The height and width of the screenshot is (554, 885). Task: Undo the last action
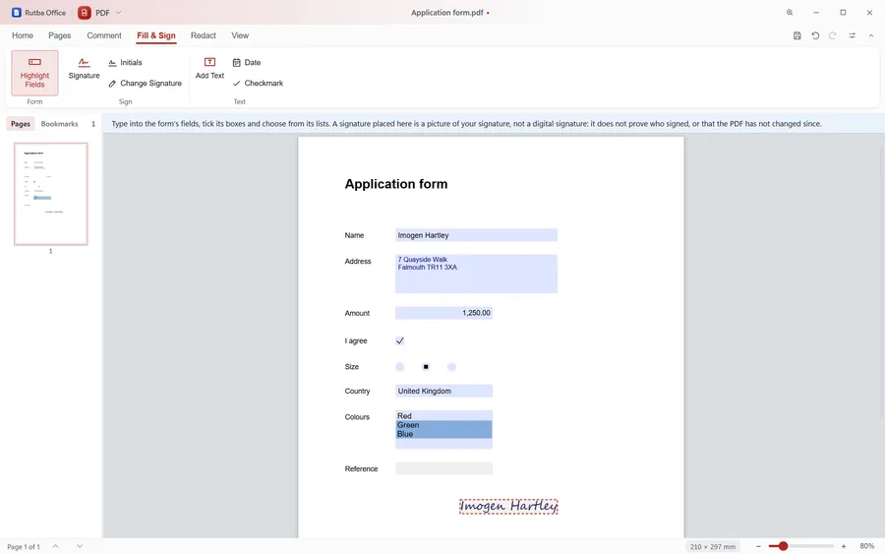[815, 35]
